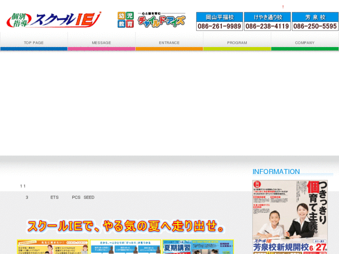Open the MESSAGE menu item

coord(101,41)
